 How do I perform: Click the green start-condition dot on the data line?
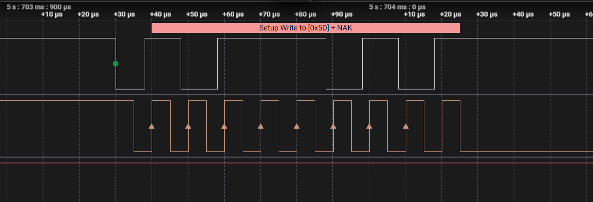click(116, 64)
